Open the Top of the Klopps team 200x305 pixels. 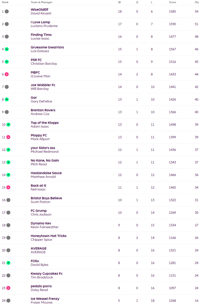(x=44, y=123)
